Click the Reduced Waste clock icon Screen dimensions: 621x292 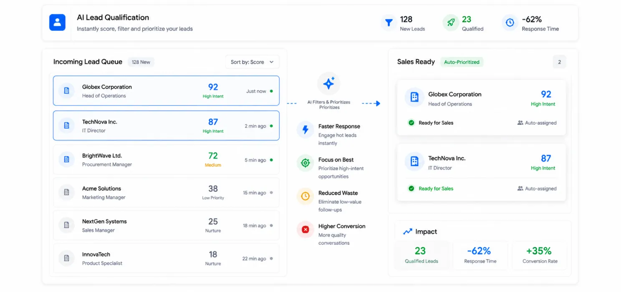305,196
